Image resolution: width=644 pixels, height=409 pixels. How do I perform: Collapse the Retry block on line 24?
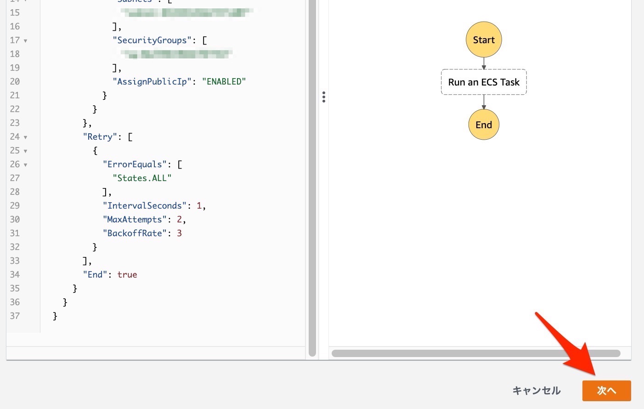(x=25, y=137)
